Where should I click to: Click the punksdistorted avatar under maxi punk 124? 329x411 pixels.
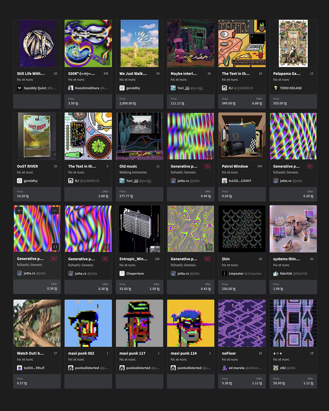pyautogui.click(x=173, y=368)
